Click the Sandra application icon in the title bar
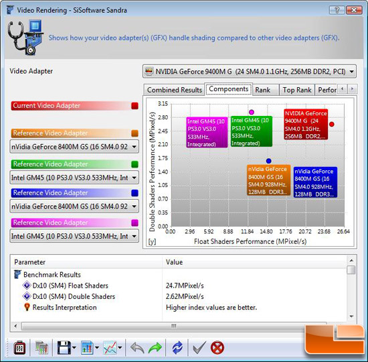 10,10
